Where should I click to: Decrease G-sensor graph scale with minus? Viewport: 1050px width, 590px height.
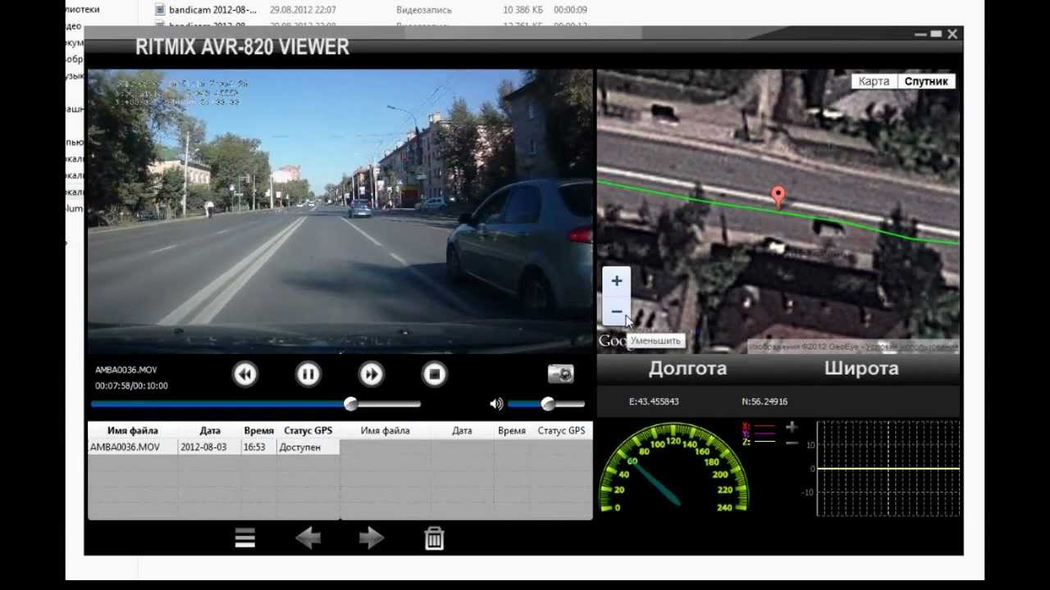pyautogui.click(x=791, y=442)
